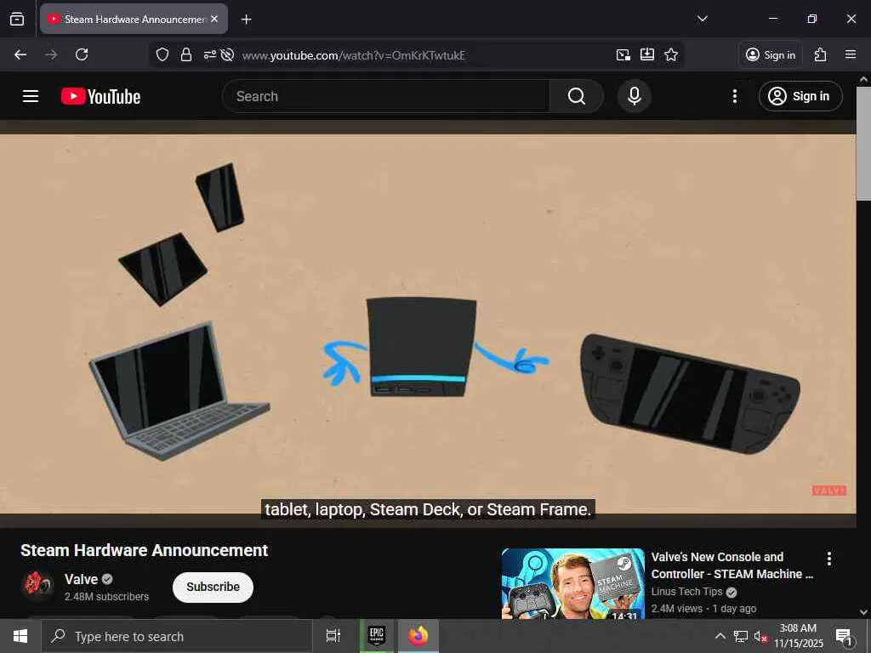
Task: Click the autoplay blocked icon
Action: (226, 54)
